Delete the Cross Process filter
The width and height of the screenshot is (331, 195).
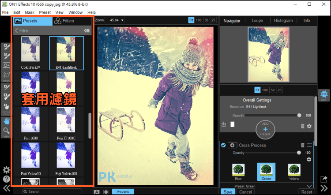(302, 145)
